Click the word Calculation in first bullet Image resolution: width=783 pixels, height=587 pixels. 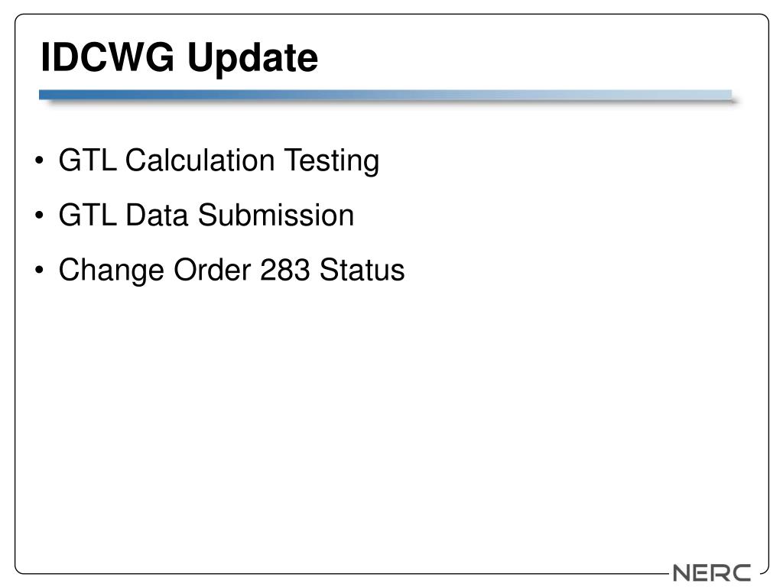point(200,161)
